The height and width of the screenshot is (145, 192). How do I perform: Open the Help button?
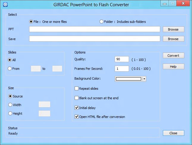(x=173, y=67)
